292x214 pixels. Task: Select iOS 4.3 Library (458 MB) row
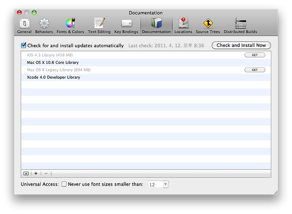pyautogui.click(x=146, y=55)
